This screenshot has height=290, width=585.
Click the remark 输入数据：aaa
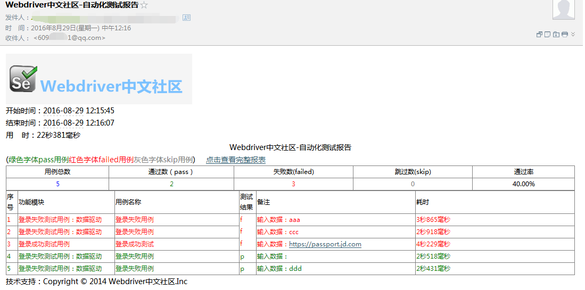click(x=278, y=220)
